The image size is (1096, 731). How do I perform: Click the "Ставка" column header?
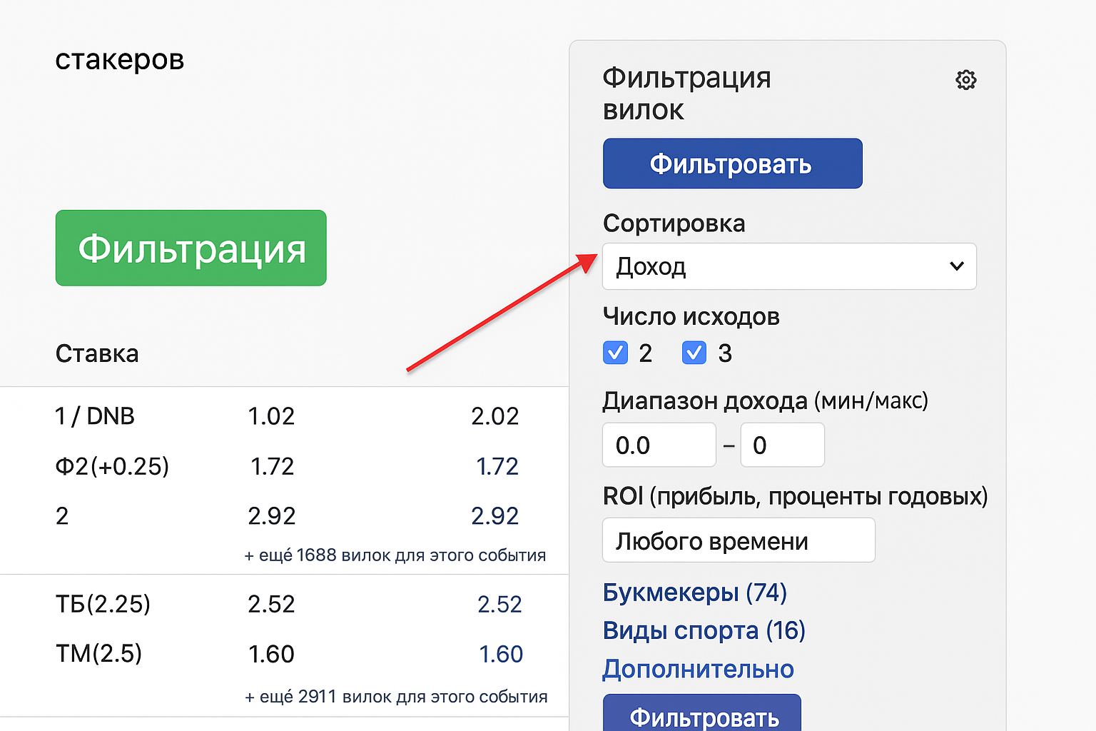click(97, 353)
